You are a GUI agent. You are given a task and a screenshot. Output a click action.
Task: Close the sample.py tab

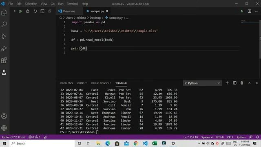107,11
